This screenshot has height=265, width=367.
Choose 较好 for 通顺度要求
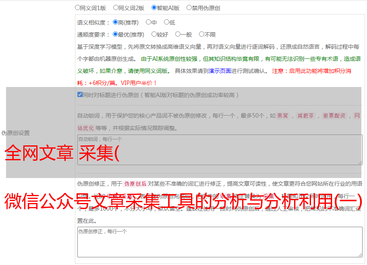pyautogui.click(x=154, y=34)
